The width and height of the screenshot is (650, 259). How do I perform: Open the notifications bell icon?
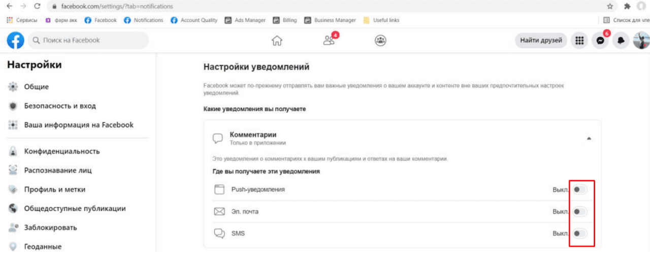point(621,41)
